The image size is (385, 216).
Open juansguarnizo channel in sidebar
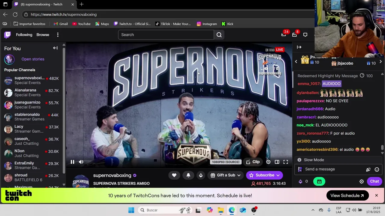coord(32,105)
